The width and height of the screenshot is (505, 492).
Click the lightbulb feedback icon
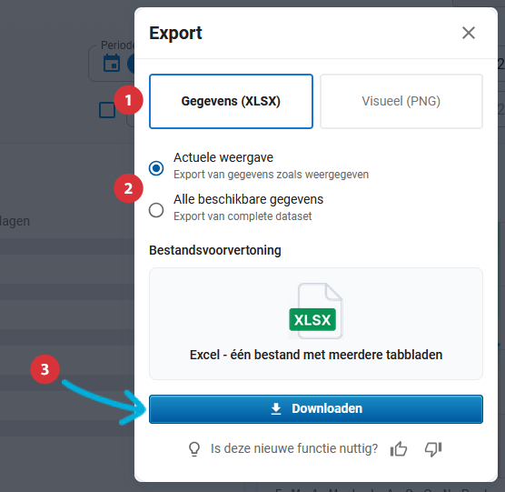(x=194, y=448)
